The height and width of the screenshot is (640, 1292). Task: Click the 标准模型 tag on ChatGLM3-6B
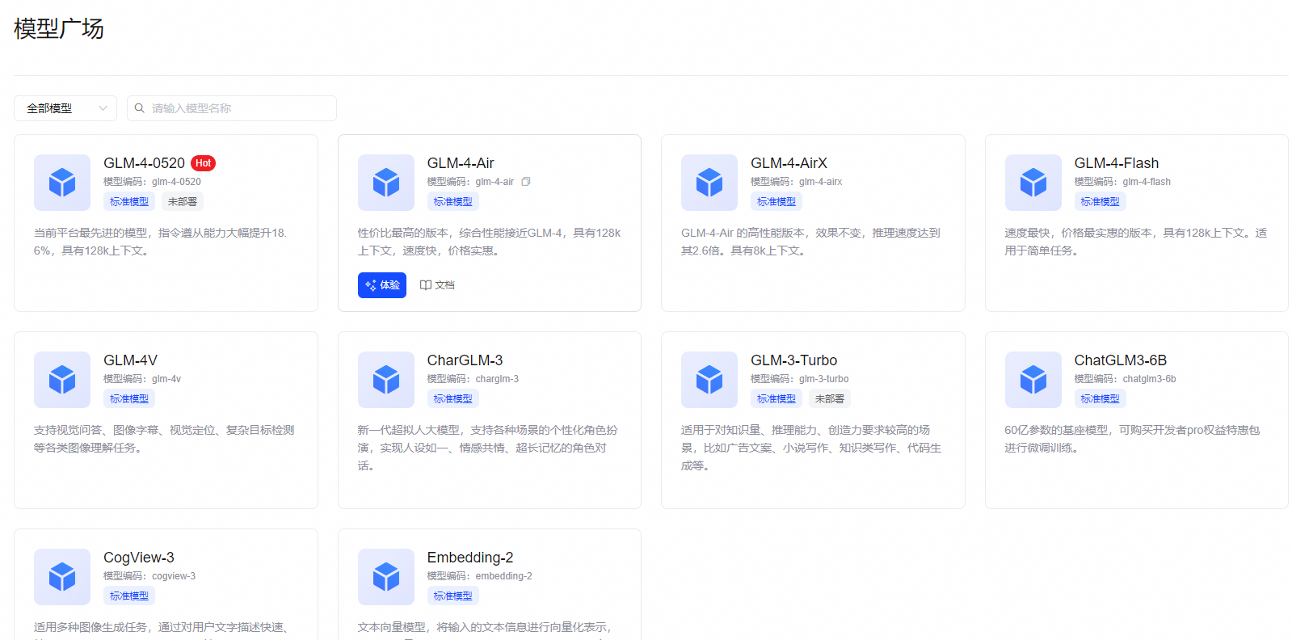coord(1101,399)
